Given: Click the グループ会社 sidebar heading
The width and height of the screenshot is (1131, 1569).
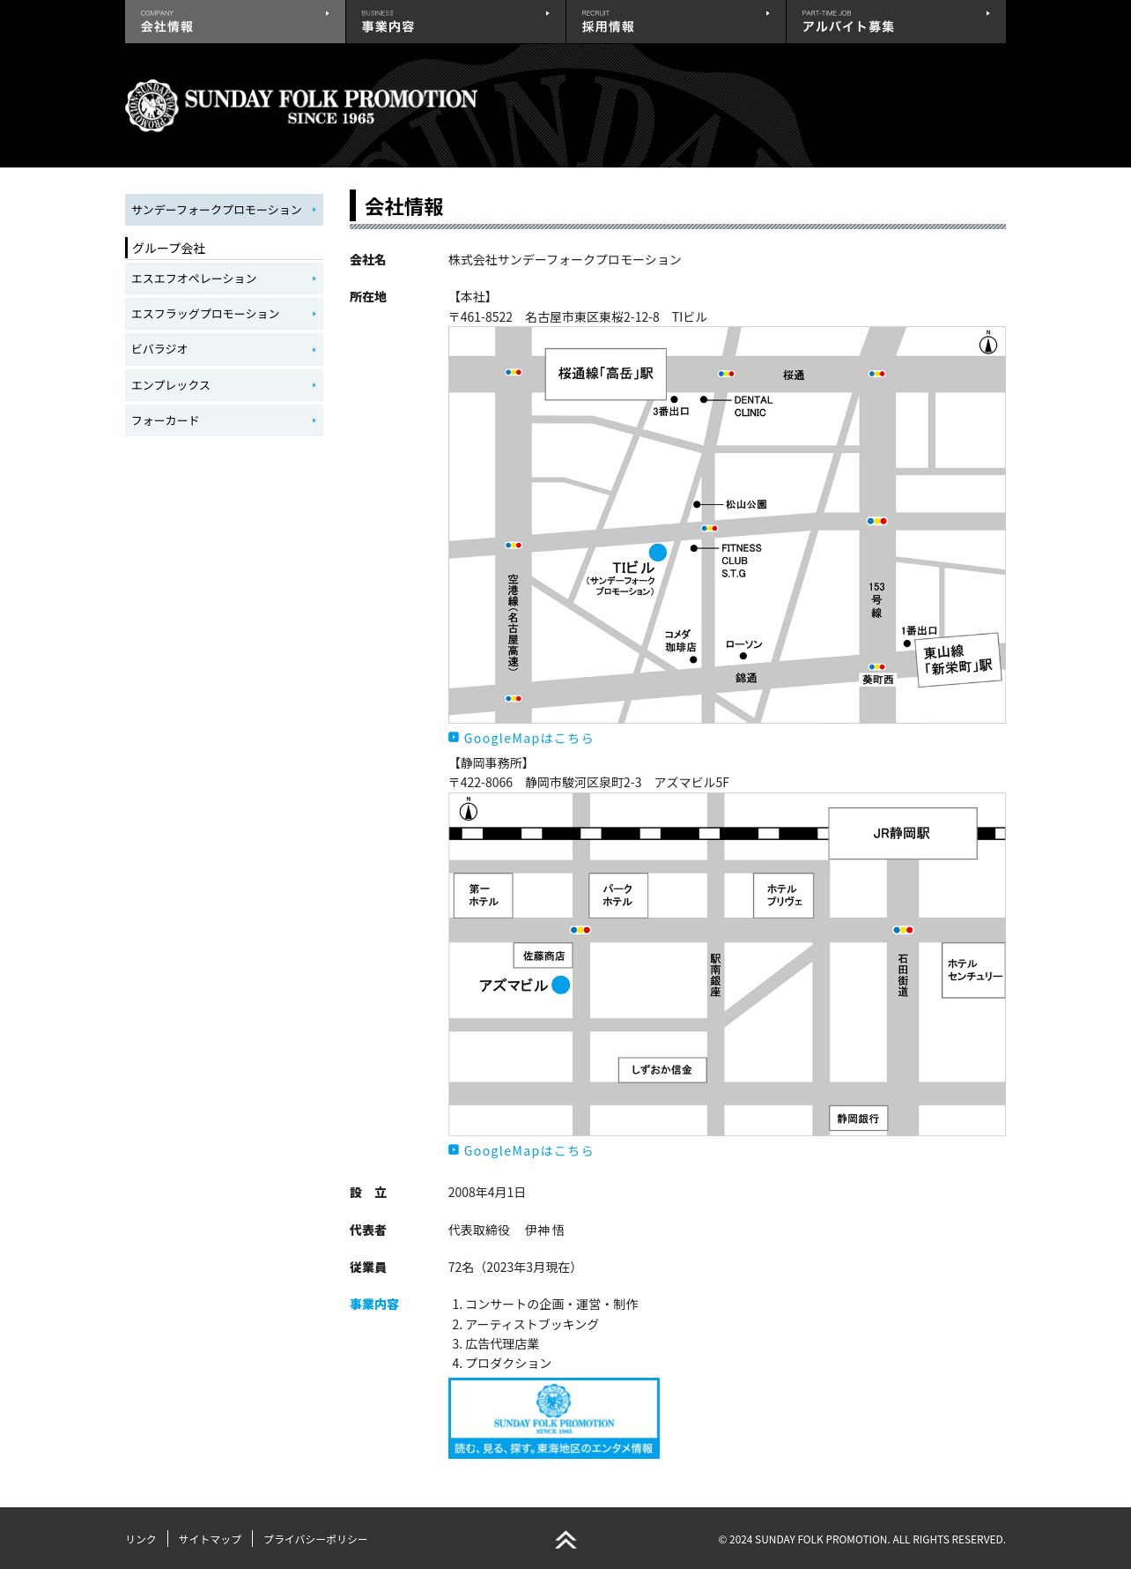Looking at the screenshot, I should [x=168, y=249].
